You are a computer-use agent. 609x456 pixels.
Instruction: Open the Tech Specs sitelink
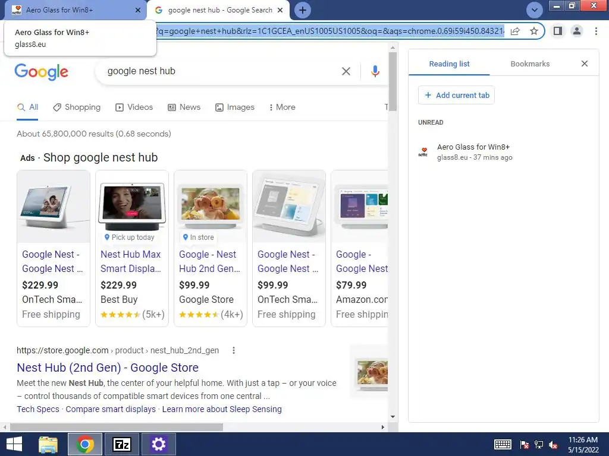coord(38,409)
